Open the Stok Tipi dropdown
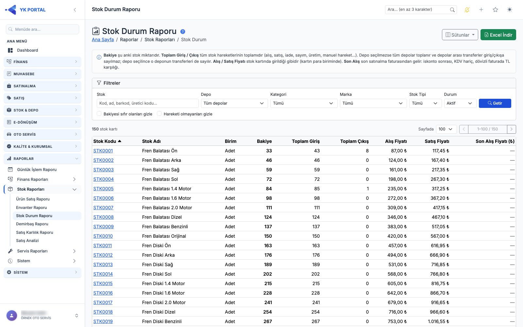 coord(425,103)
